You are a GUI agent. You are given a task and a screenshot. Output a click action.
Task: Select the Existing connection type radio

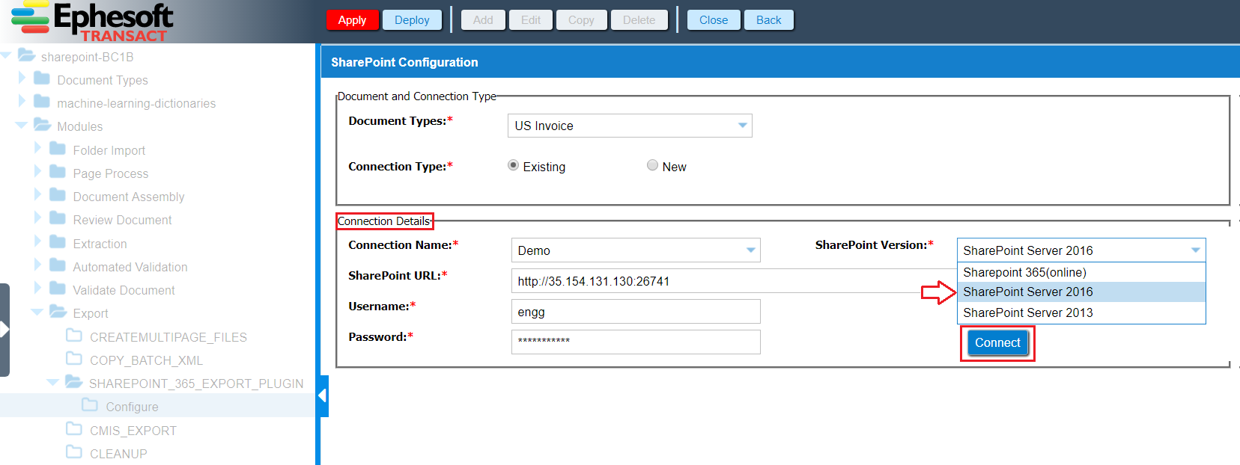513,165
